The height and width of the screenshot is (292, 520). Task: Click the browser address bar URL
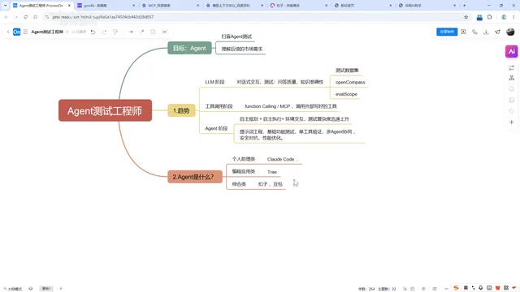pos(103,17)
